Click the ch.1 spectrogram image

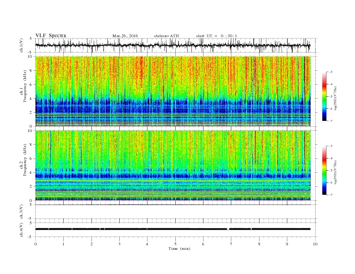[x=173, y=91]
